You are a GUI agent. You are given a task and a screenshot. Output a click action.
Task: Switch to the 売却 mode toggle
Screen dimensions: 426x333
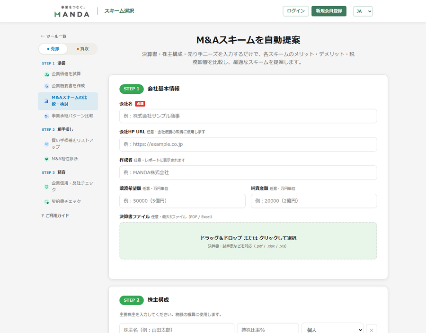pos(53,49)
